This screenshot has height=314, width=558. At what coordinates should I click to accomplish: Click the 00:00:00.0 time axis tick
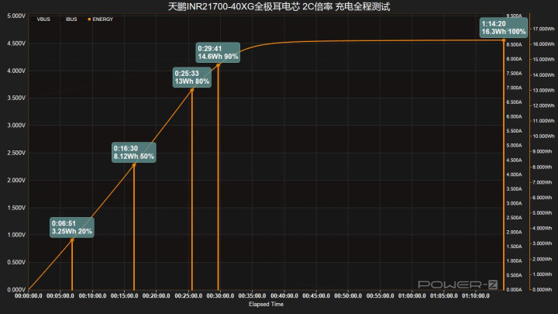pyautogui.click(x=29, y=295)
